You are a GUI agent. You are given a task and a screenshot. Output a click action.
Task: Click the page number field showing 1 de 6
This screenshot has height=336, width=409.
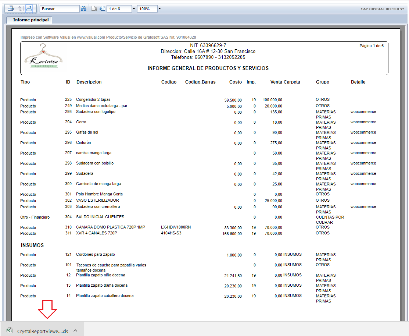[119, 9]
